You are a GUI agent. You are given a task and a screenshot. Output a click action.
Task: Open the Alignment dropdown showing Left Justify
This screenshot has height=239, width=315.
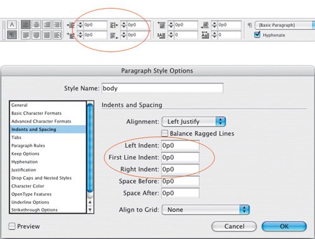[193, 121]
